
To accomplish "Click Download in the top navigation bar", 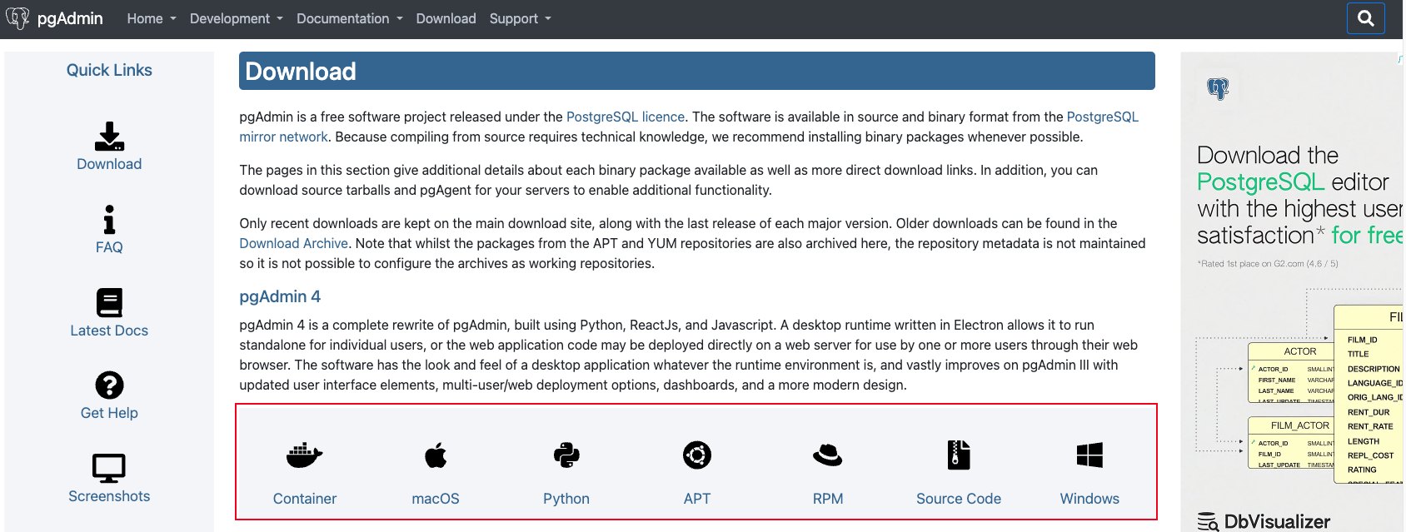I will coord(446,18).
